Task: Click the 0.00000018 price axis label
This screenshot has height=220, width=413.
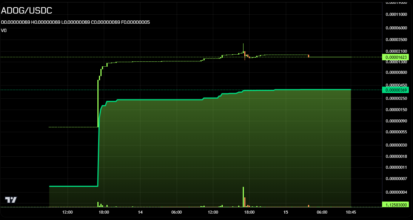Action: click(x=396, y=156)
